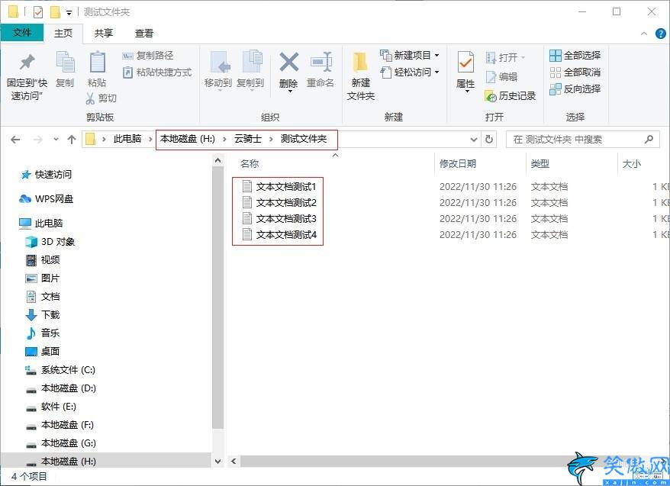
Task: Open 音乐 folder in navigation pane
Action: coord(43,333)
